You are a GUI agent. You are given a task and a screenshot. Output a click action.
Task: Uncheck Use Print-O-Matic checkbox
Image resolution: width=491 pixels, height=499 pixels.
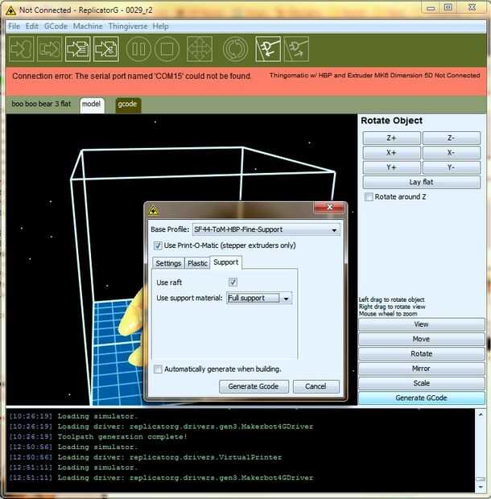[158, 245]
